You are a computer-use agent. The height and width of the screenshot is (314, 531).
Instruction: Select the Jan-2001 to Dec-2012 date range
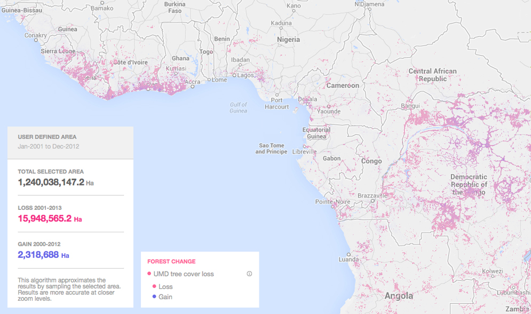[x=49, y=146]
